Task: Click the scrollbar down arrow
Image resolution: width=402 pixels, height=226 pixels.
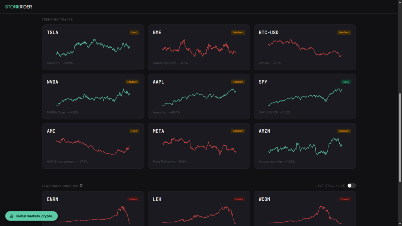Action: pos(400,224)
